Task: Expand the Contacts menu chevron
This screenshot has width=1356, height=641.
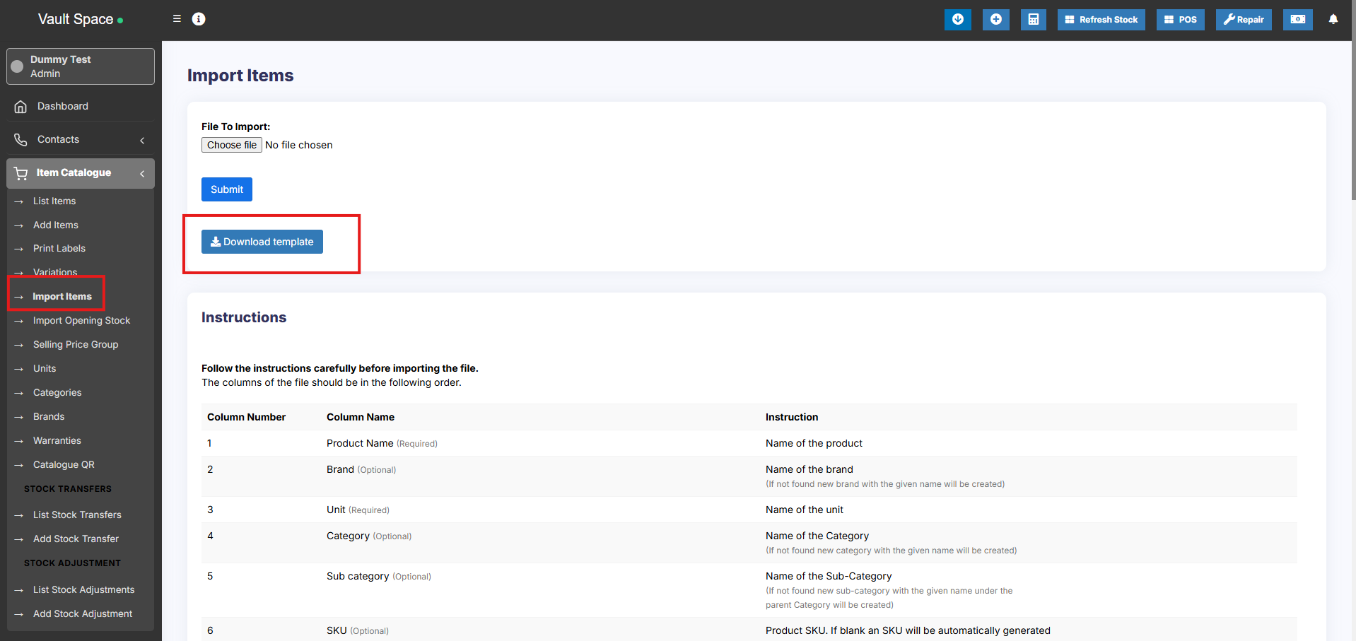Action: (142, 140)
